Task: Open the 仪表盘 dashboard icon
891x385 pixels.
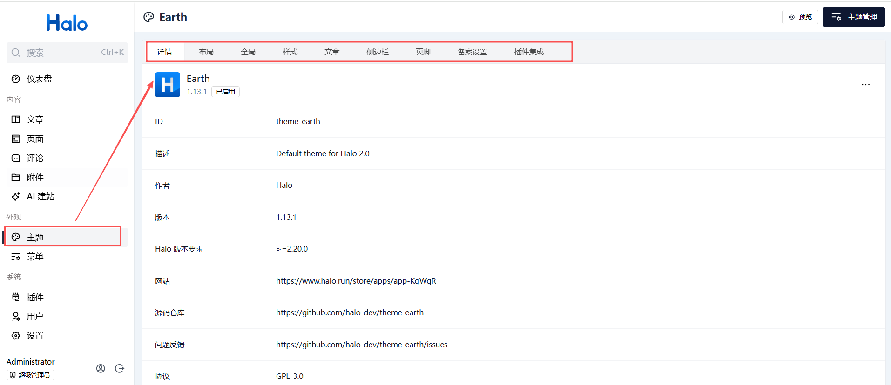Action: [x=16, y=79]
